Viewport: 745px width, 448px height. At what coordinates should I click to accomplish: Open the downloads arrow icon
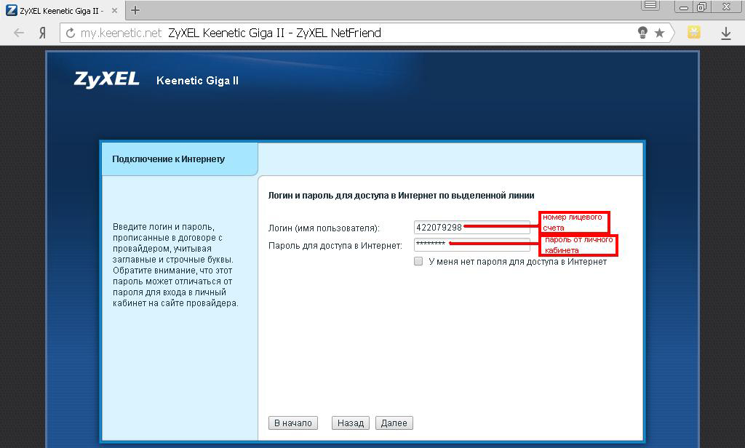click(725, 33)
